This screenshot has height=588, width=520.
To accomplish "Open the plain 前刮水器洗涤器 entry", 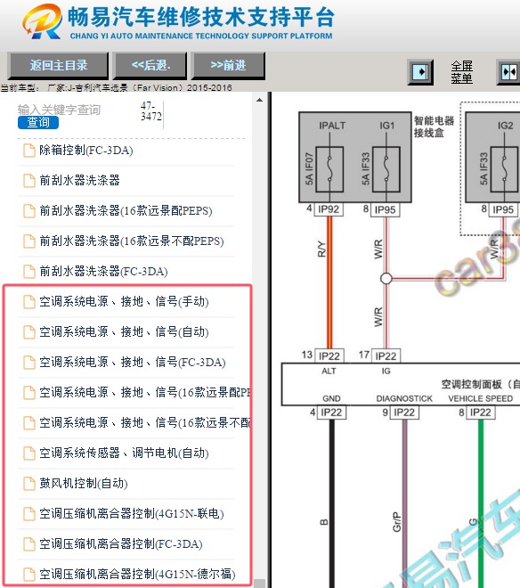I will [x=79, y=180].
